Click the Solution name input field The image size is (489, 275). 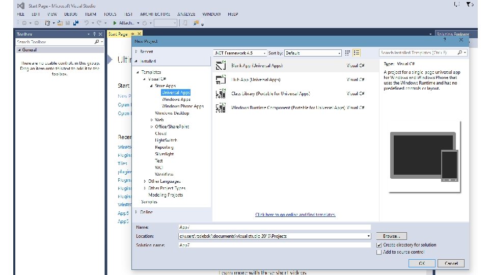point(275,245)
